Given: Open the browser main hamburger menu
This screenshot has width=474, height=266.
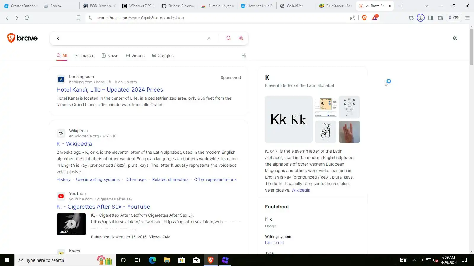Looking at the screenshot, I should point(467,18).
